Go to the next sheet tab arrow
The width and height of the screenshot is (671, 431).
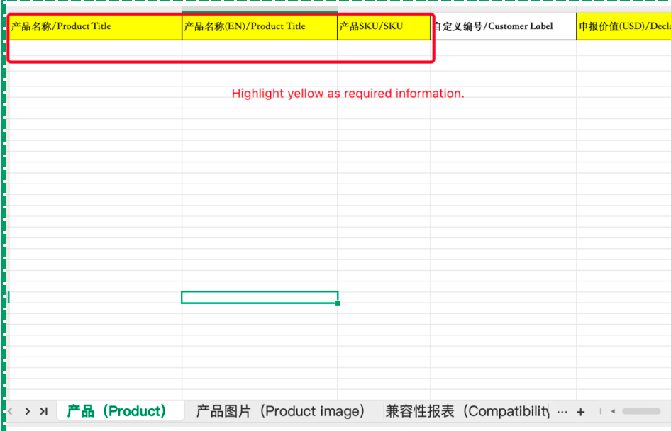coord(27,411)
